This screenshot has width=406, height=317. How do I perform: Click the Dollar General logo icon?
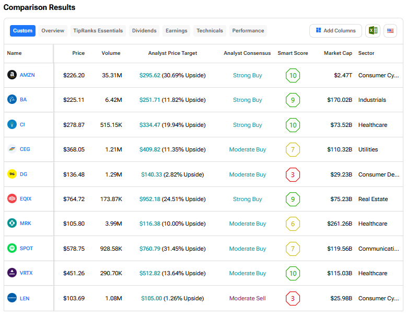click(12, 174)
